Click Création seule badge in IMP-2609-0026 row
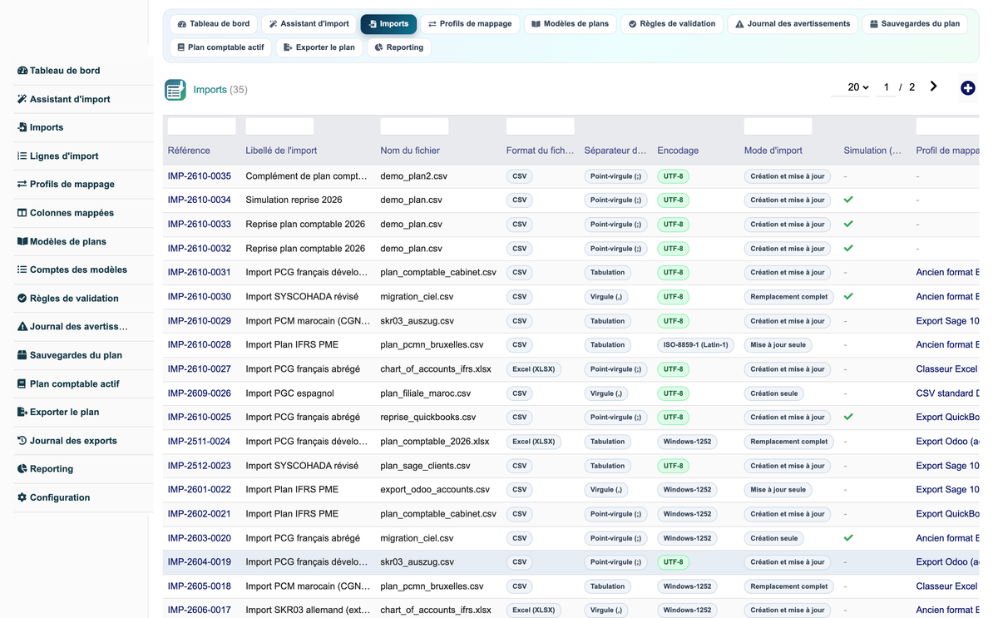Image resolution: width=998 pixels, height=618 pixels. 774,393
